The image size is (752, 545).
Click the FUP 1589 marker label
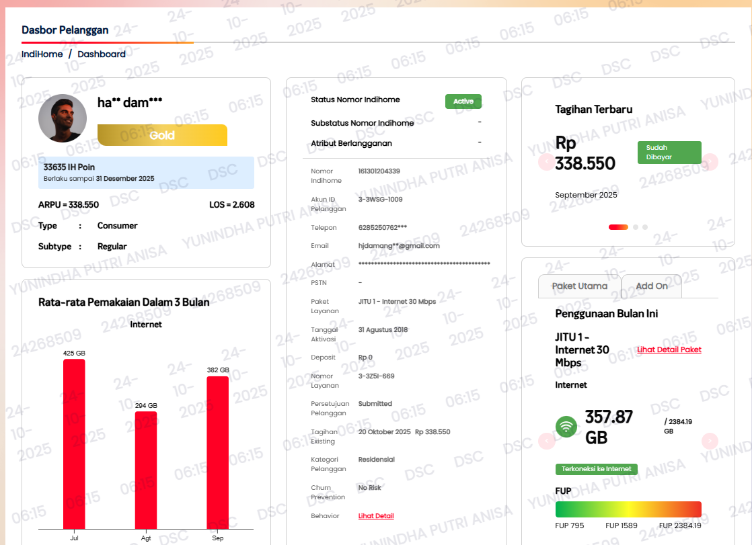click(x=622, y=526)
